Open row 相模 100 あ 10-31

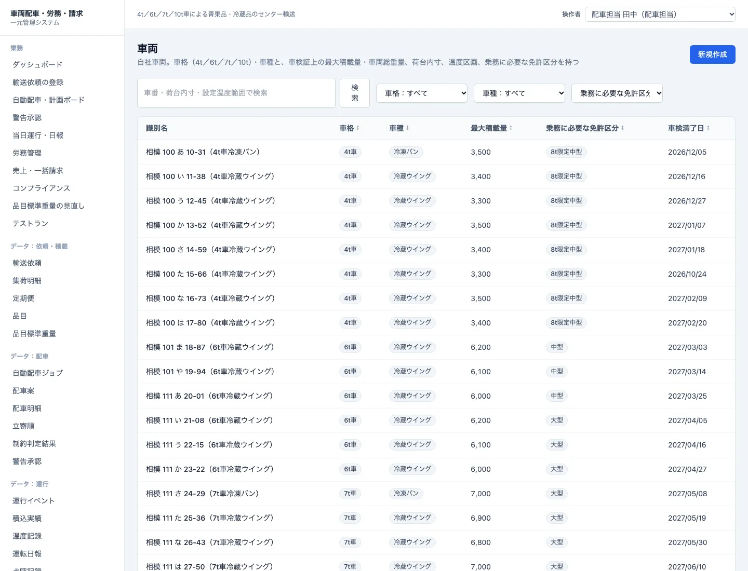coord(436,152)
